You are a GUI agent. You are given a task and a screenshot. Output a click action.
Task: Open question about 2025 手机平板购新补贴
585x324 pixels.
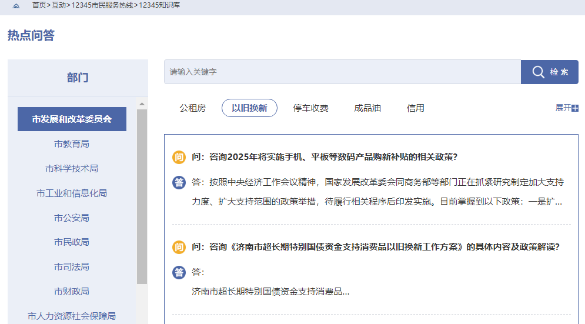(x=325, y=157)
